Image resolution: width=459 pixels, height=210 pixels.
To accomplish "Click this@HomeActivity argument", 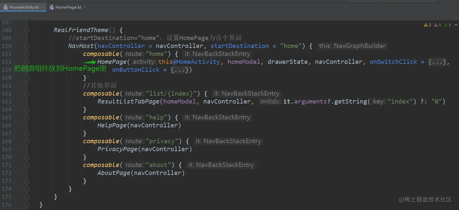I will click(x=189, y=62).
